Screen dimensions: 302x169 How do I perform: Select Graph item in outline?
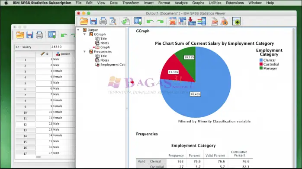(x=105, y=47)
